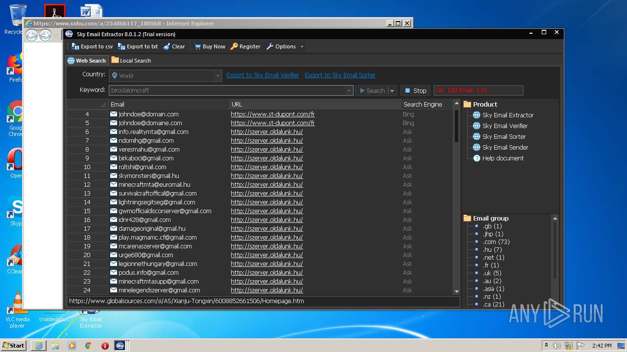The image size is (627, 352).
Task: Stop the running email search
Action: 415,90
